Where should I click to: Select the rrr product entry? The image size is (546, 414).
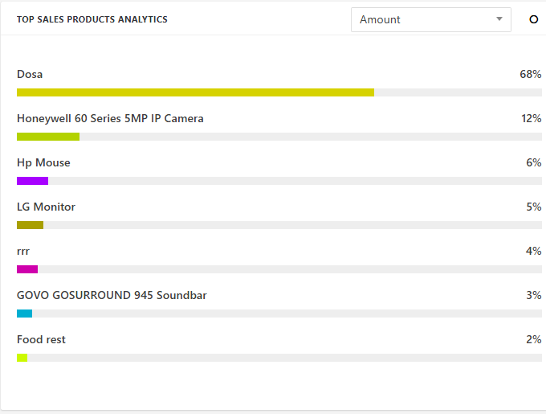23,252
